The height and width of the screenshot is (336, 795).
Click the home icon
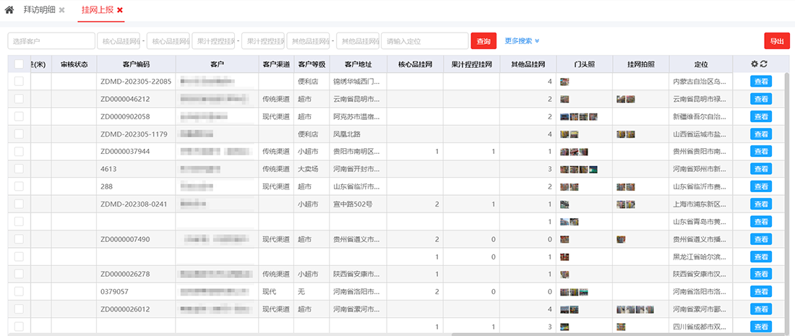[9, 10]
